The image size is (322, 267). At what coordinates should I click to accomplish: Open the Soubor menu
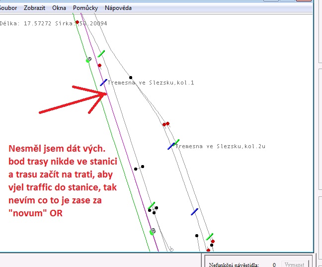coord(8,8)
